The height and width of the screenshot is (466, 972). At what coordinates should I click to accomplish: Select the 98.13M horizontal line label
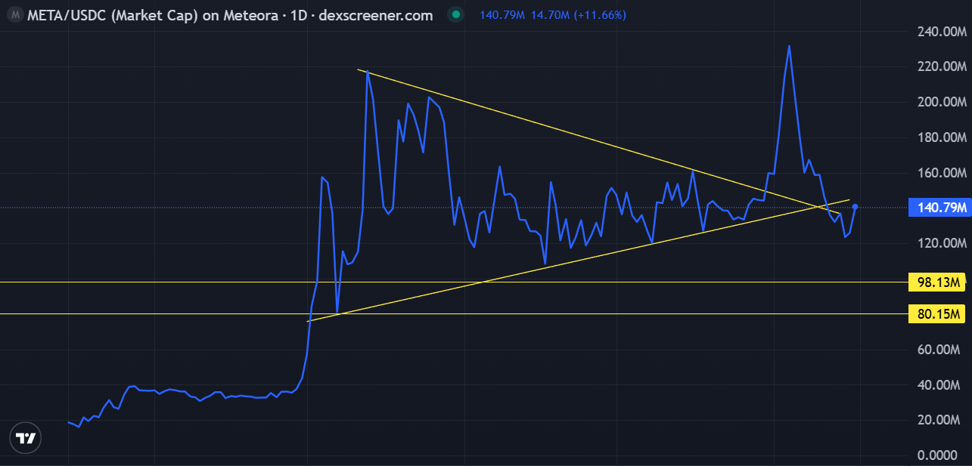pyautogui.click(x=937, y=282)
